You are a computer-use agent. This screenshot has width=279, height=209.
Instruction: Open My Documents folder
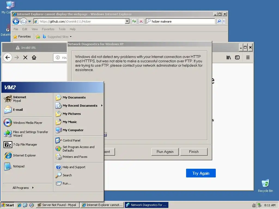79,97
